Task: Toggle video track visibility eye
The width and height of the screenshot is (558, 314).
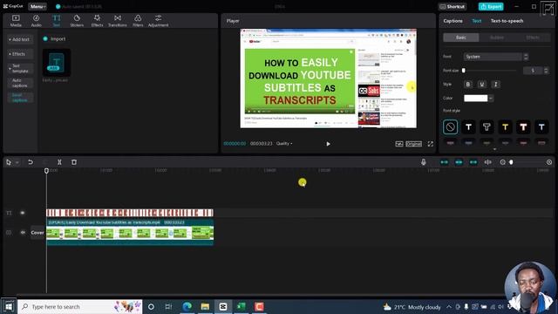Action: click(x=23, y=233)
